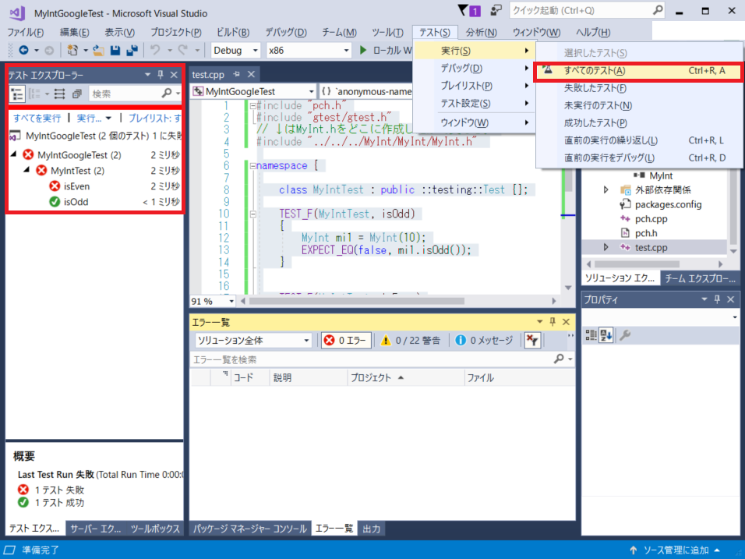Pin the Error List panel

point(553,322)
